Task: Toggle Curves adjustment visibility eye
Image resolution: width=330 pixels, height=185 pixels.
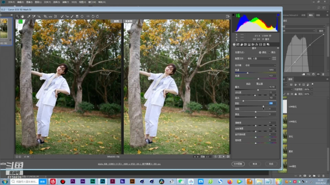Action: click(x=318, y=74)
